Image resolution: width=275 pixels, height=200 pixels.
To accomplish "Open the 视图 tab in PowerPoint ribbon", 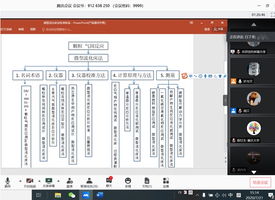I will click(33, 29).
